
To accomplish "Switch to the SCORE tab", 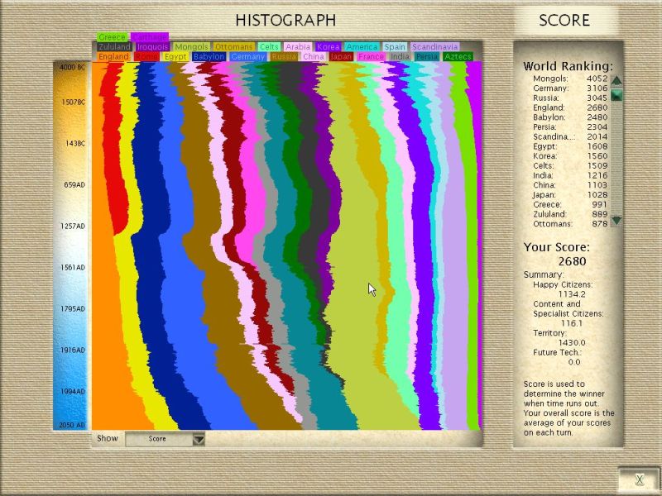I will (564, 21).
